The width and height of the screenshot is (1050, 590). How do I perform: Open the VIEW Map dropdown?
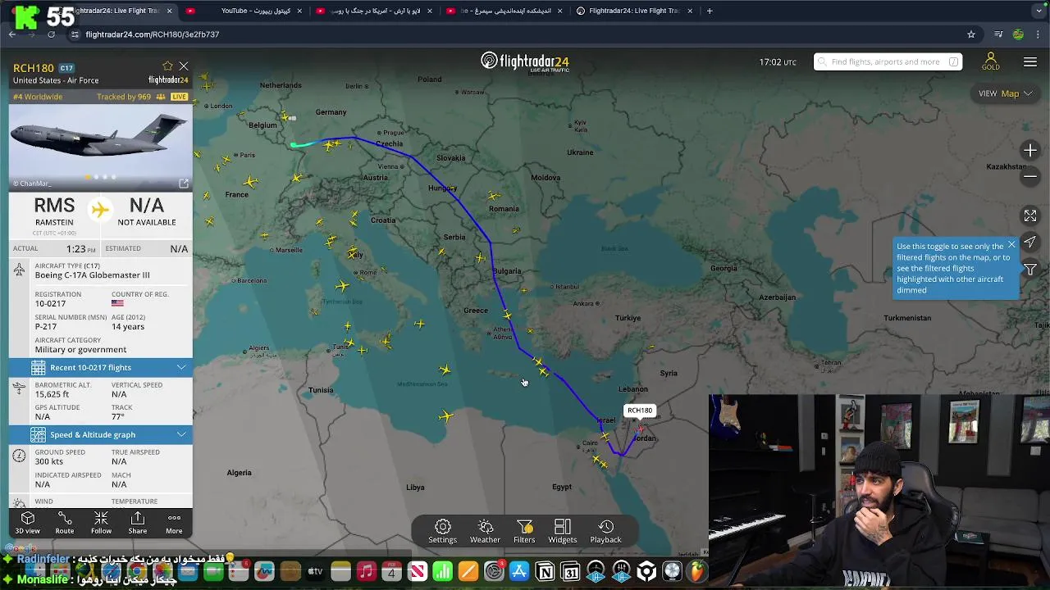click(1005, 93)
